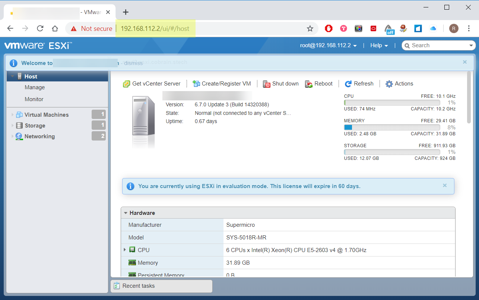The width and height of the screenshot is (479, 300).
Task: Select Manage under Host
Action: pos(35,87)
